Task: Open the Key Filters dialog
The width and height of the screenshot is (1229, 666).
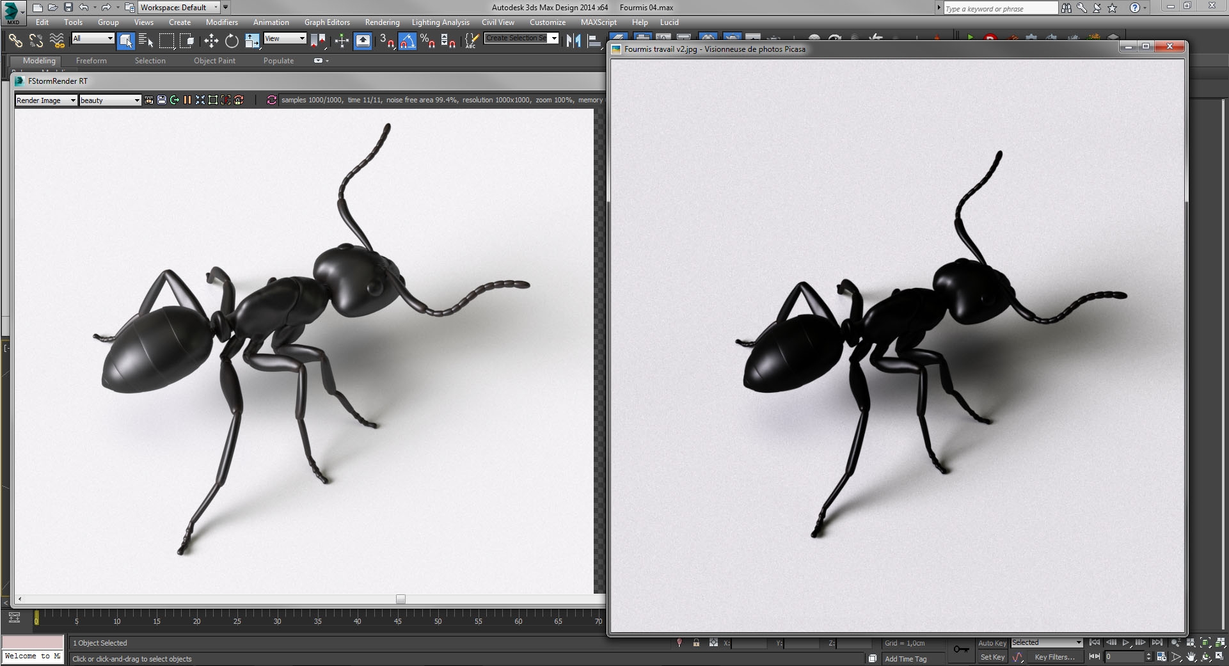Action: point(1054,657)
